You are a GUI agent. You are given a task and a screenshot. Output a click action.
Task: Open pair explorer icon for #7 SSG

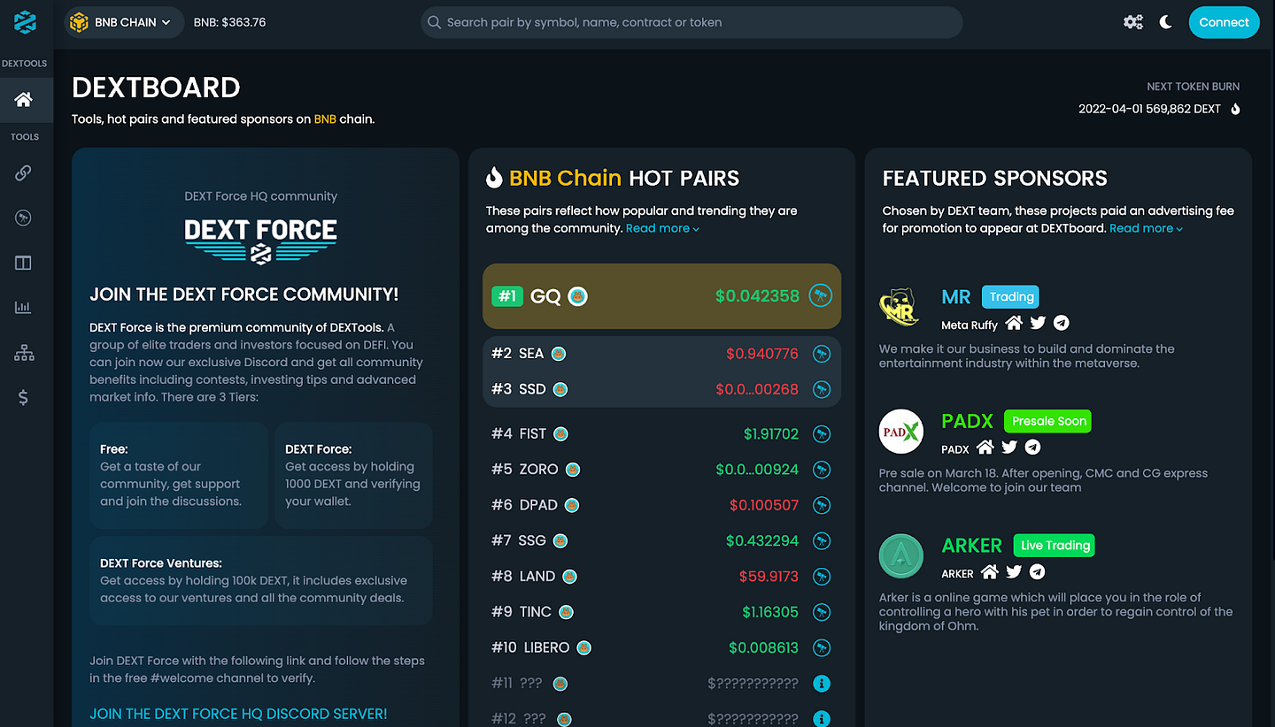[822, 540]
